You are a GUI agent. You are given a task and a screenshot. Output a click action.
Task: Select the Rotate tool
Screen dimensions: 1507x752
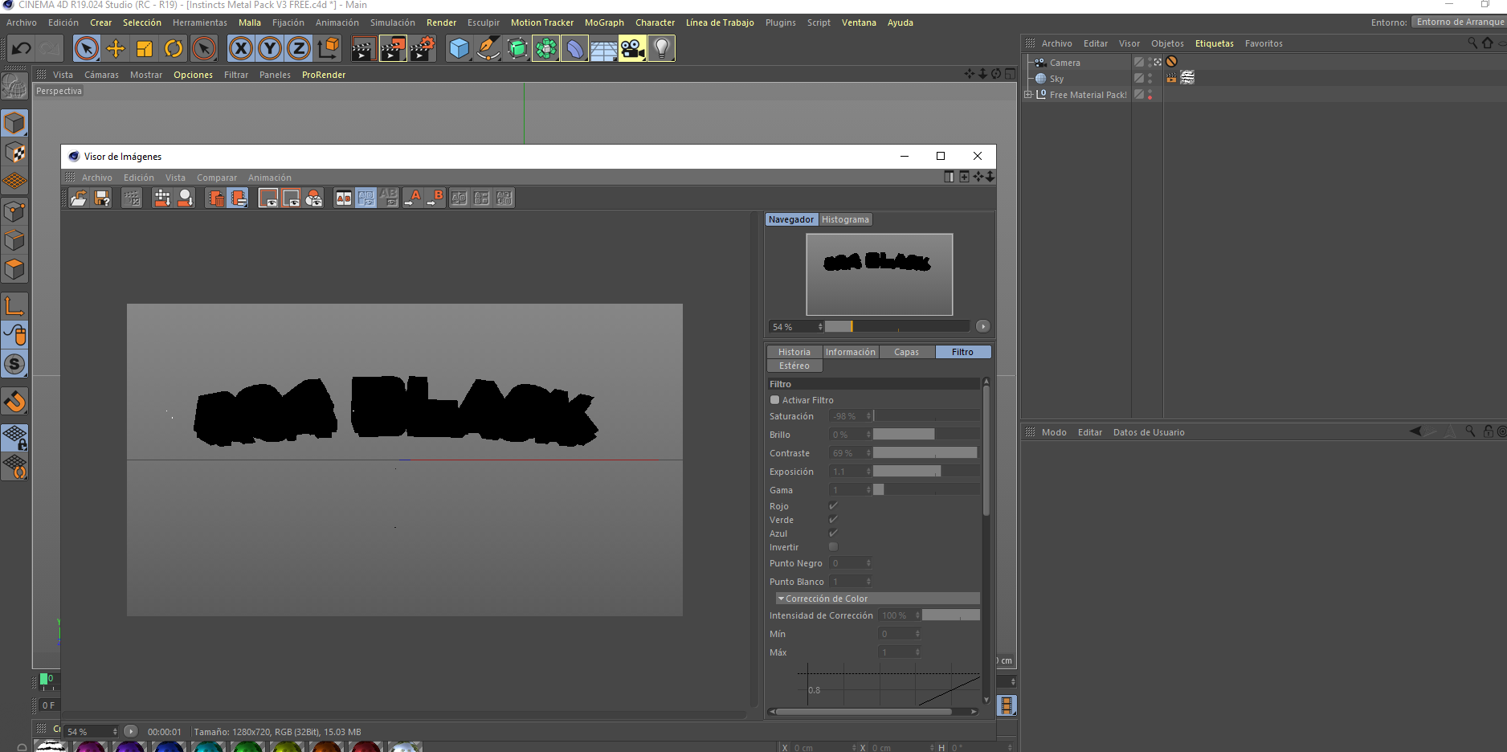click(174, 49)
